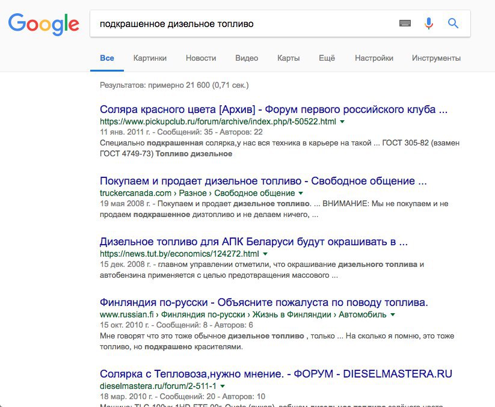Click the pickupclub.ru forum archive URL
The image size is (495, 407).
tap(218, 121)
